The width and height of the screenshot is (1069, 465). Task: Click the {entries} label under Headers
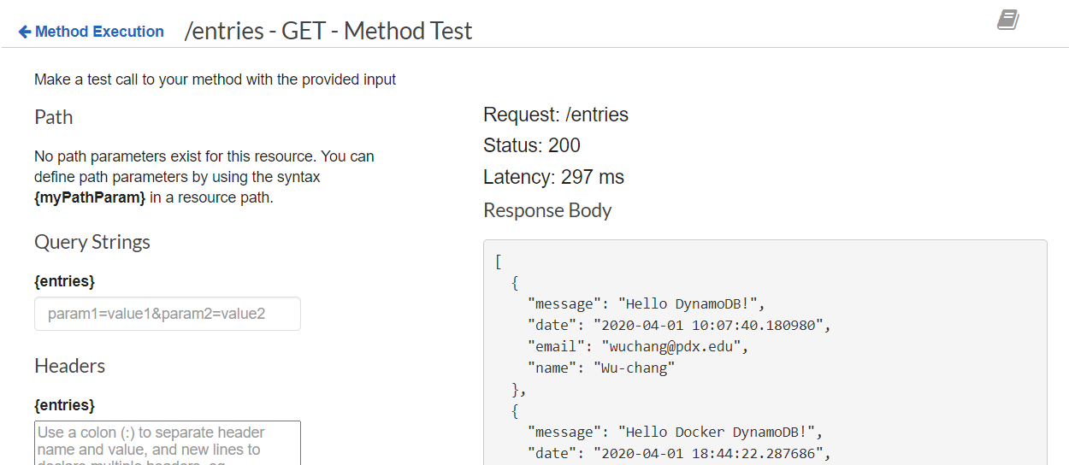coord(64,404)
